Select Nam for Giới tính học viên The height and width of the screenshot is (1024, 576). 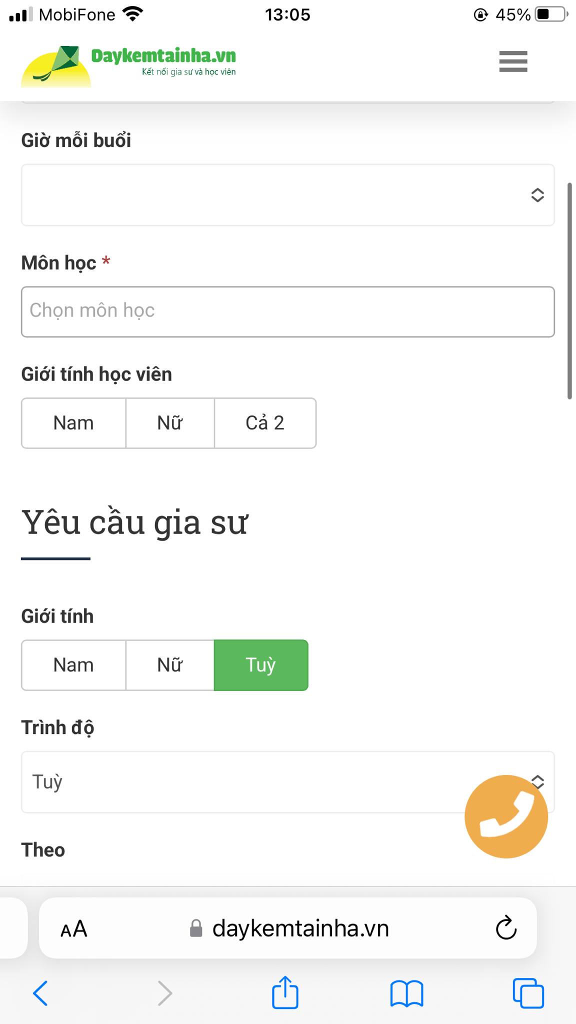[x=73, y=423]
